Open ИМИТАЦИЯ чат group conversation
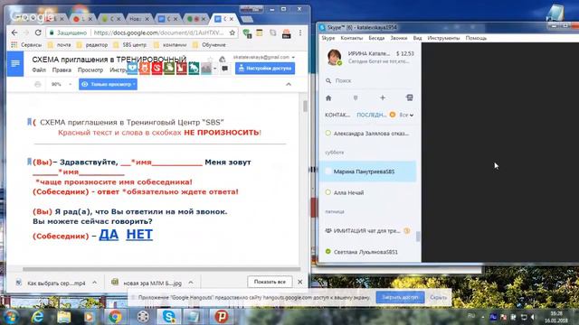Viewport: 579px width, 325px height. 368,231
